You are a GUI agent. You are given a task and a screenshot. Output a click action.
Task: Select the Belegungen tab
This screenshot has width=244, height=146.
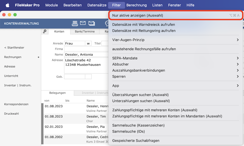click(57, 93)
